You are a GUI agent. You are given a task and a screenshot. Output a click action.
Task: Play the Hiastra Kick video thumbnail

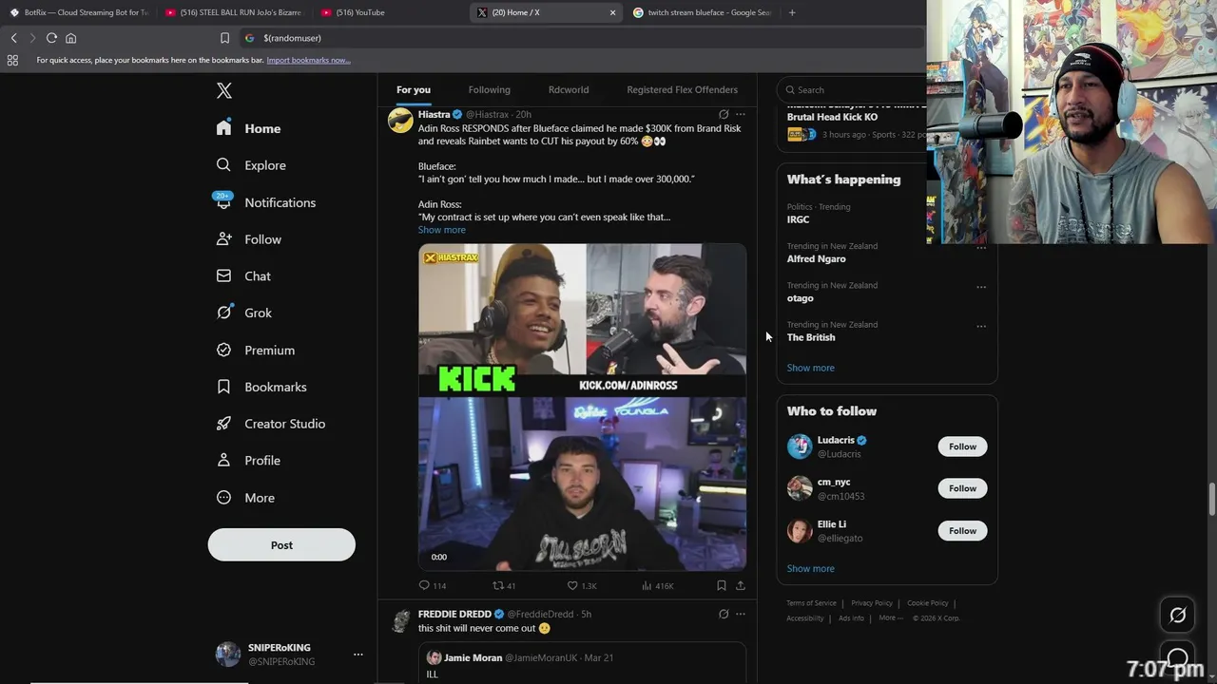point(582,408)
